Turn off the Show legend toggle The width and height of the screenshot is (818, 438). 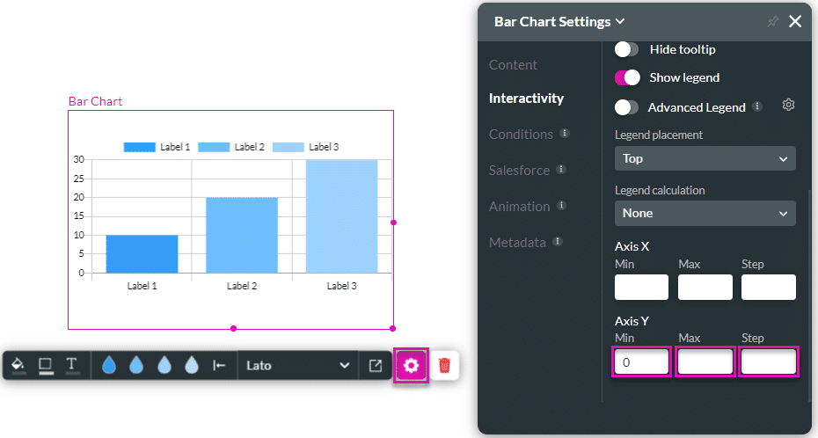click(x=626, y=77)
